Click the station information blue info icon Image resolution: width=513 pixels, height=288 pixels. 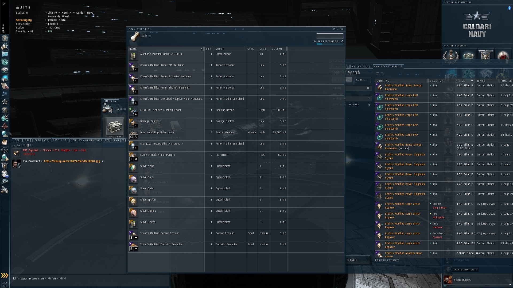509,8
